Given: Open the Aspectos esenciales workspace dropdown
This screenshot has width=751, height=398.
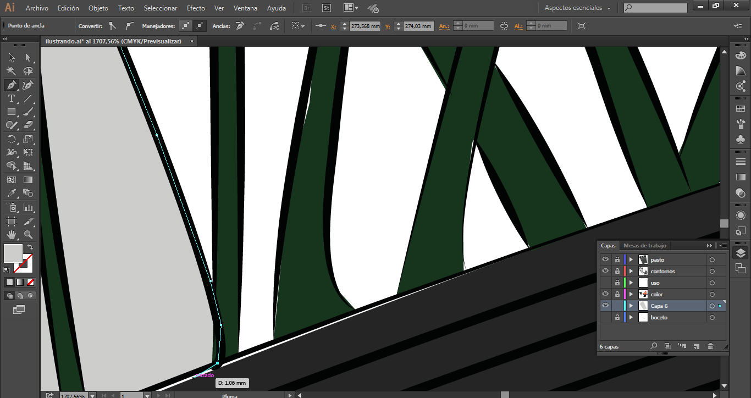Looking at the screenshot, I should click(578, 8).
